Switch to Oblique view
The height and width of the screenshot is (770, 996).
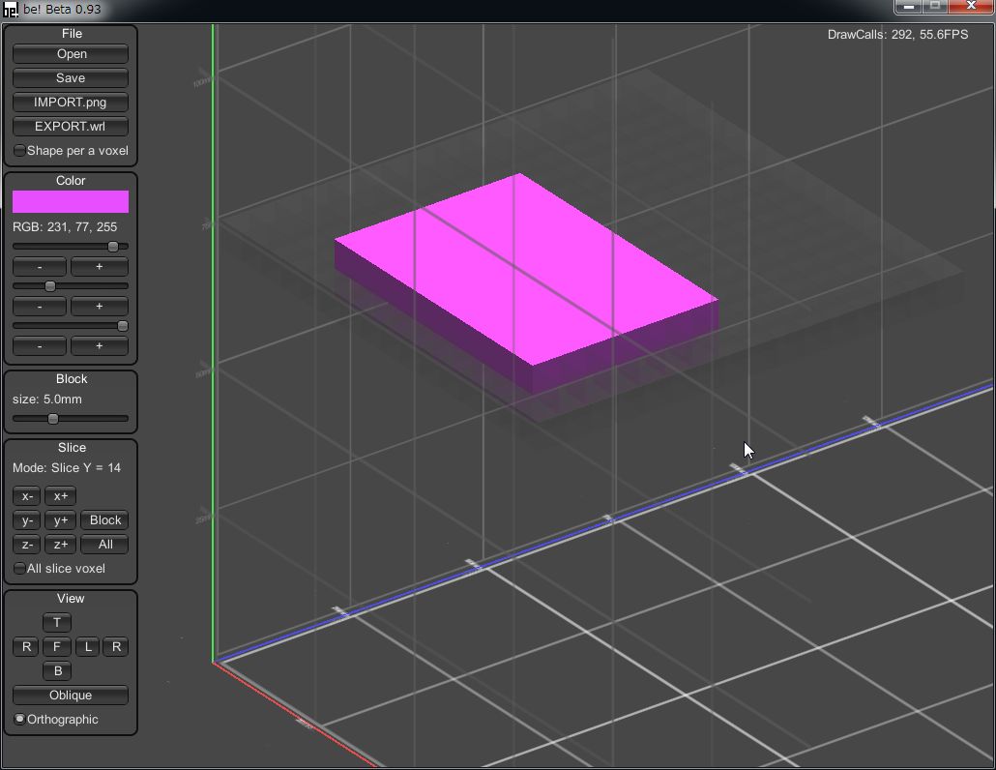(x=71, y=696)
